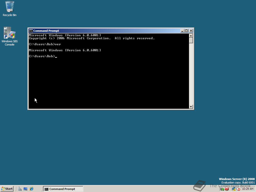Click the red security alert tray icon

[x=227, y=189]
